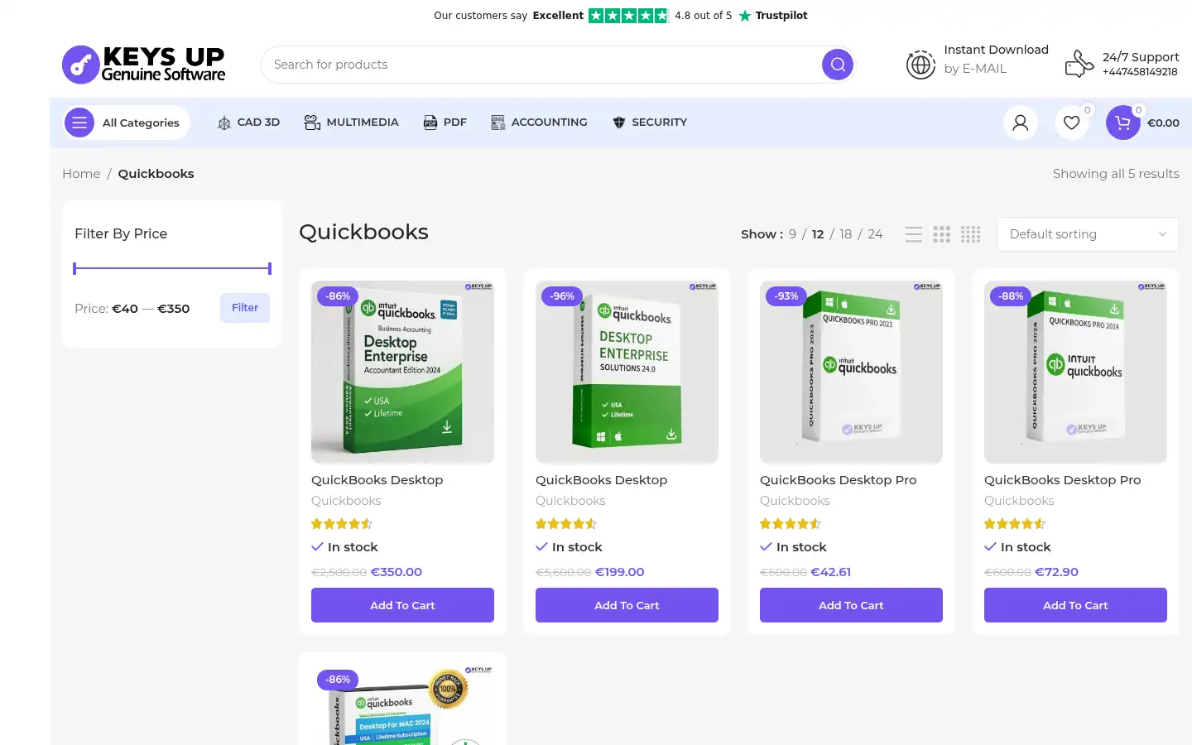1192x745 pixels.
Task: Click the Instant Download globe icon
Action: coord(920,65)
